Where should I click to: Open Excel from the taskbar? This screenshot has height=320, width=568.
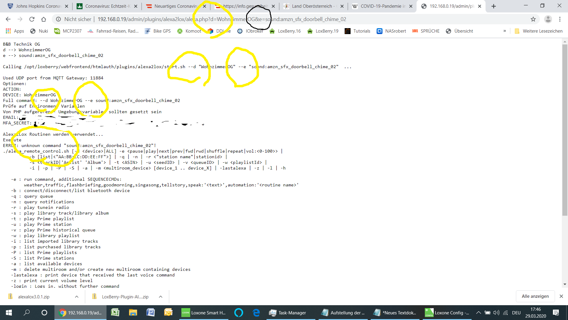(x=115, y=313)
